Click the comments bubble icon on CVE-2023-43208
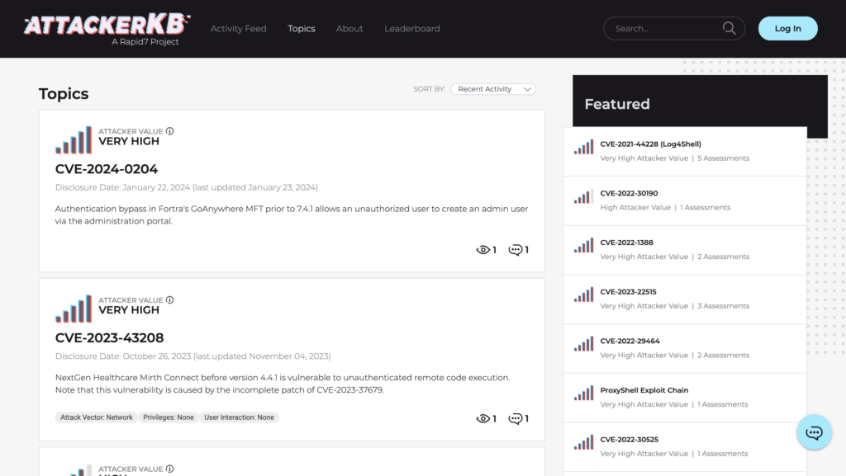This screenshot has width=846, height=476. click(x=516, y=419)
